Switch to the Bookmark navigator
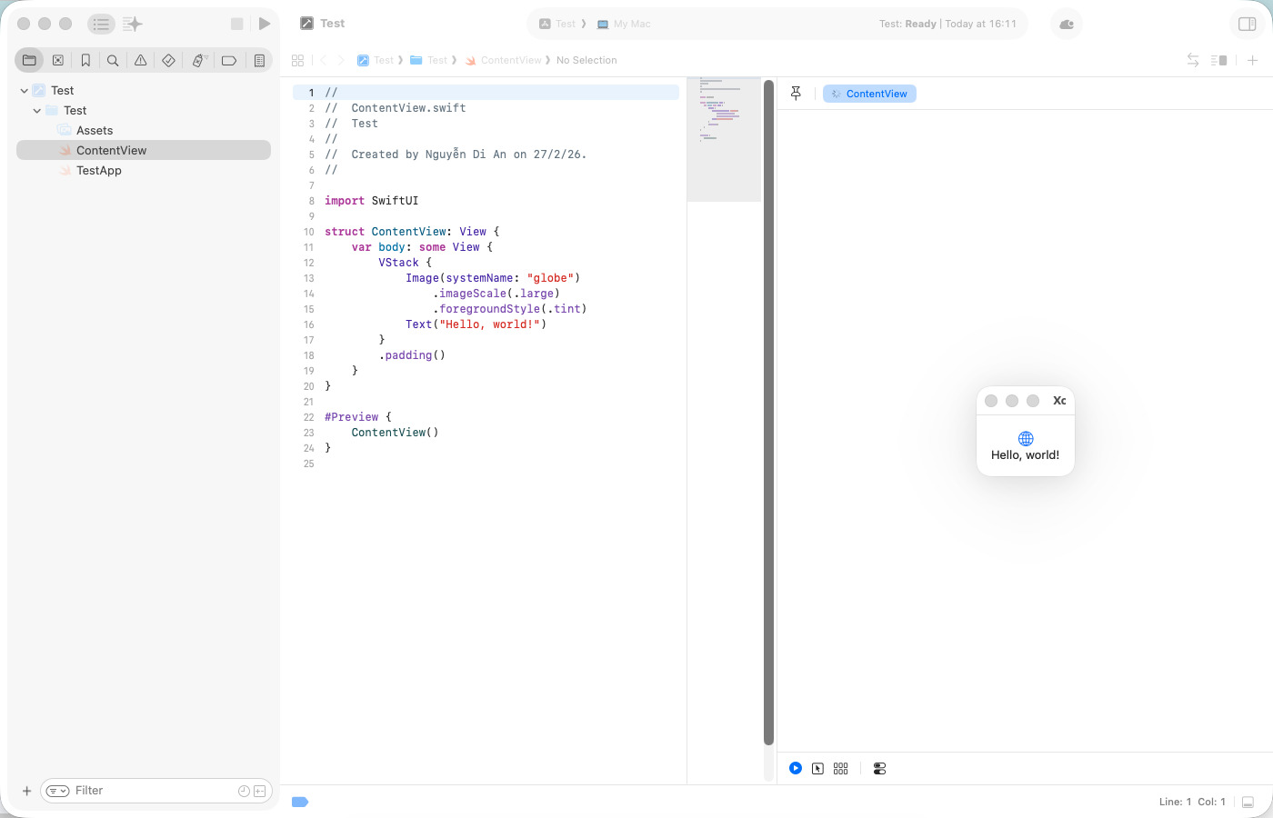1273x818 pixels. click(85, 60)
